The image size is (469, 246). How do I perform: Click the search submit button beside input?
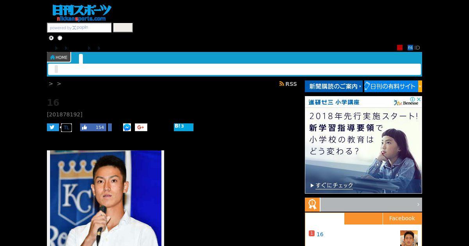click(123, 28)
